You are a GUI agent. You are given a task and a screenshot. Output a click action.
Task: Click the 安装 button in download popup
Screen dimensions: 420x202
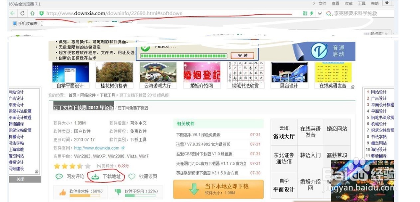pyautogui.click(x=242, y=55)
